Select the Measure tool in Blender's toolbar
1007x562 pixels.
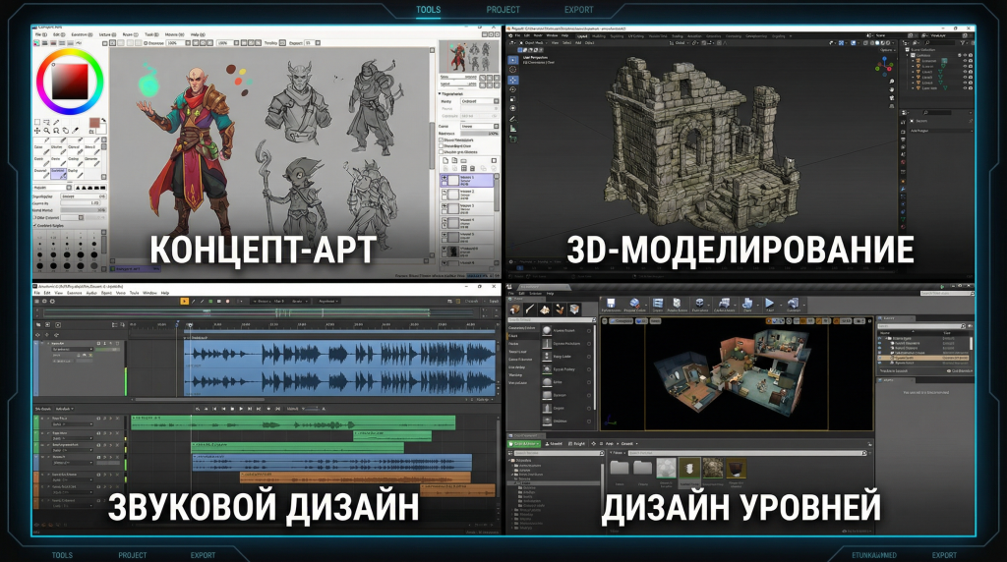coord(512,130)
